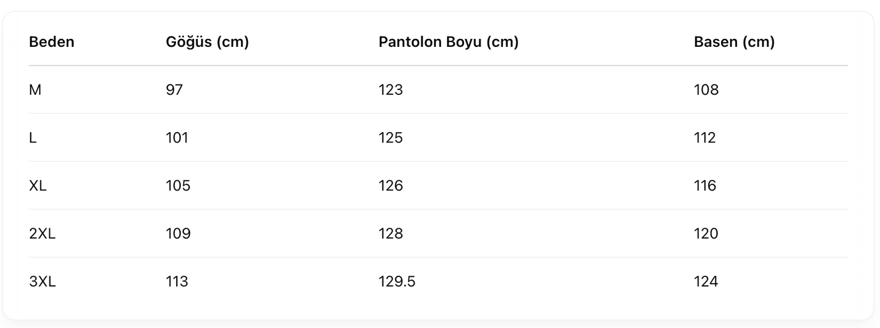
Task: Click hip value 124 for size 3XL
Action: tap(706, 282)
